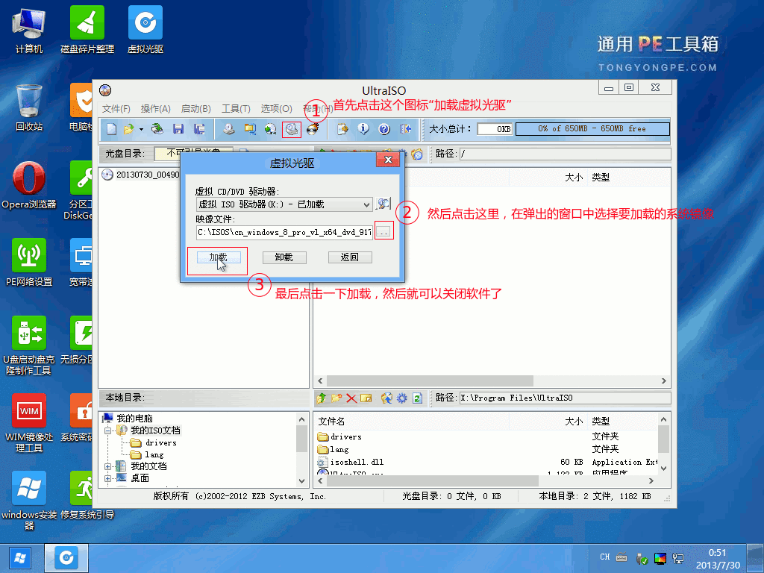
Task: Click the down arrow of local tree scrollbar
Action: [x=301, y=481]
